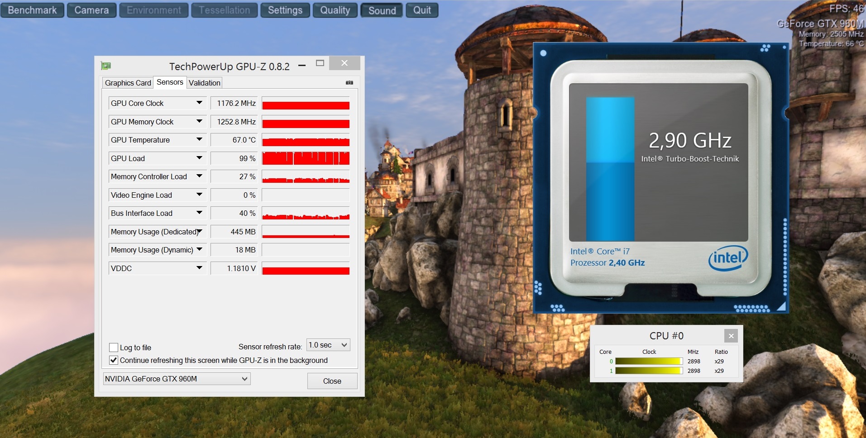Open the Settings menu
866x438 pixels.
[x=285, y=10]
